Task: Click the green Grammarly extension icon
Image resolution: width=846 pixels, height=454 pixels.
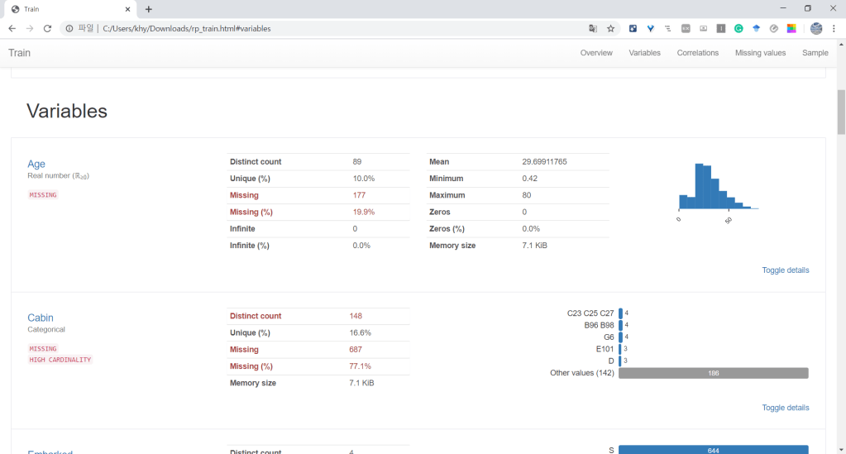Action: [738, 28]
